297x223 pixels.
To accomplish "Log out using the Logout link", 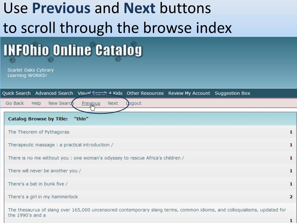I will pyautogui.click(x=134, y=103).
